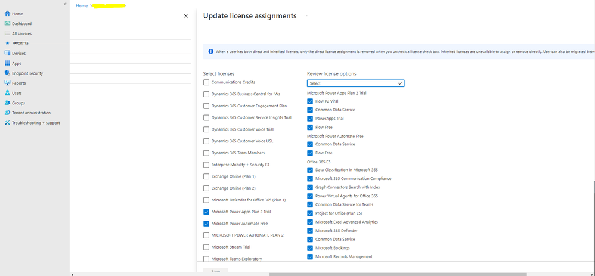Click the Reports icon in the sidebar

7,83
